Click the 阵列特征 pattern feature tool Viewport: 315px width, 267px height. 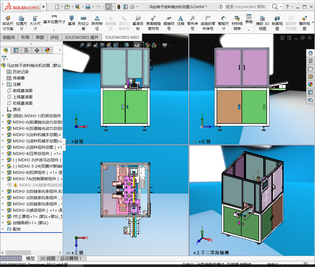[97, 23]
